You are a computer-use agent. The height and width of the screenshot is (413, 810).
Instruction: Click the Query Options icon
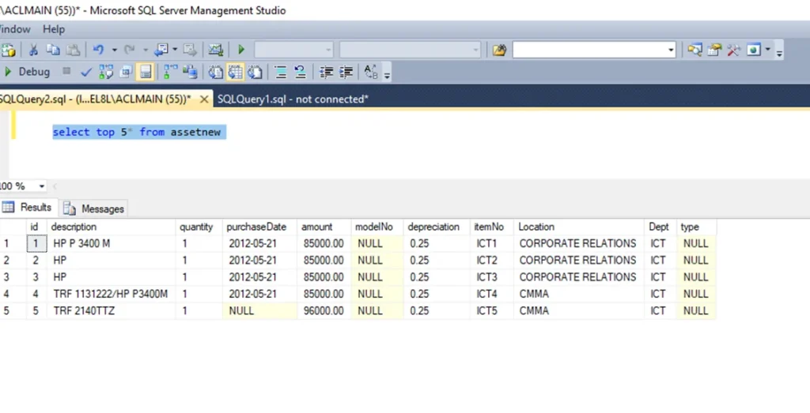tap(126, 72)
